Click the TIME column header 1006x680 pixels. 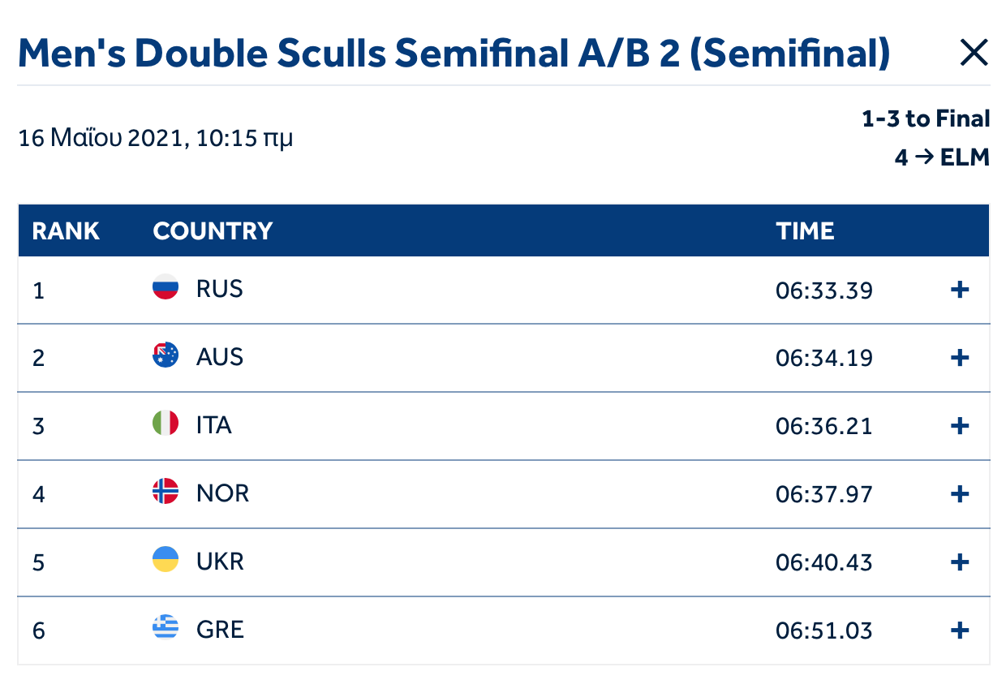point(805,231)
